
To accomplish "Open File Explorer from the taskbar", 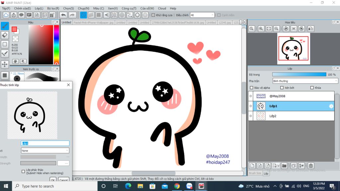I will click(x=140, y=186).
